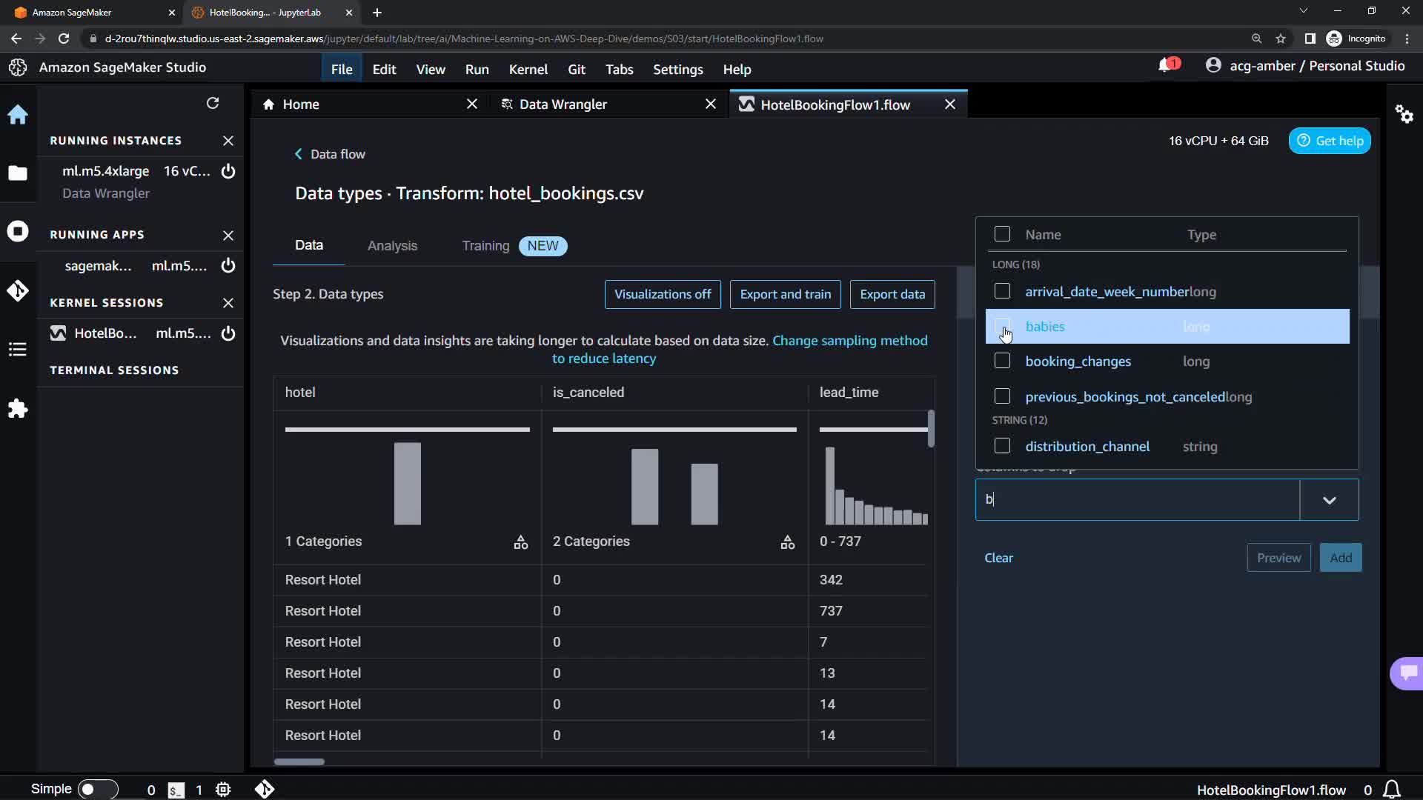Click Change sampling method link
The width and height of the screenshot is (1423, 800).
click(849, 341)
